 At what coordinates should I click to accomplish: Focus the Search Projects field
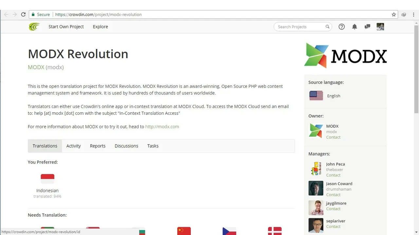pos(303,27)
